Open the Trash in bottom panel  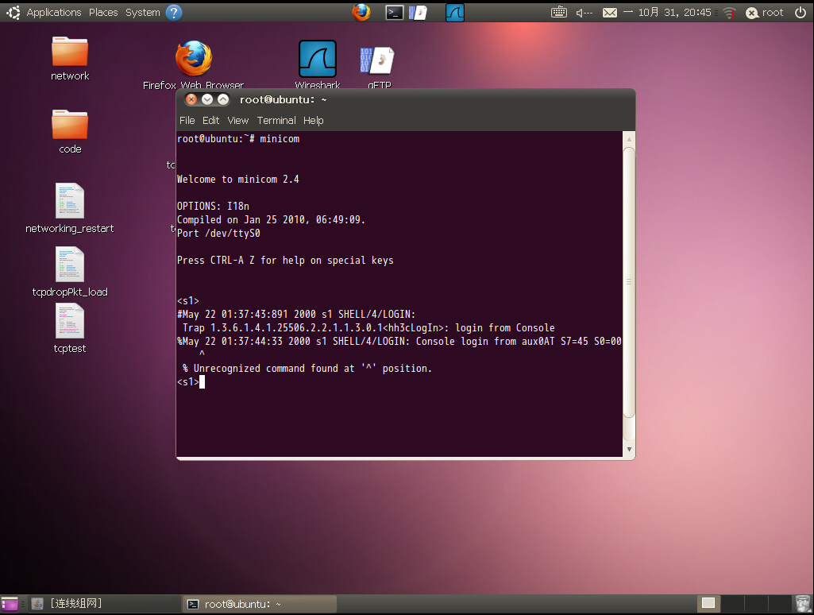pyautogui.click(x=802, y=604)
